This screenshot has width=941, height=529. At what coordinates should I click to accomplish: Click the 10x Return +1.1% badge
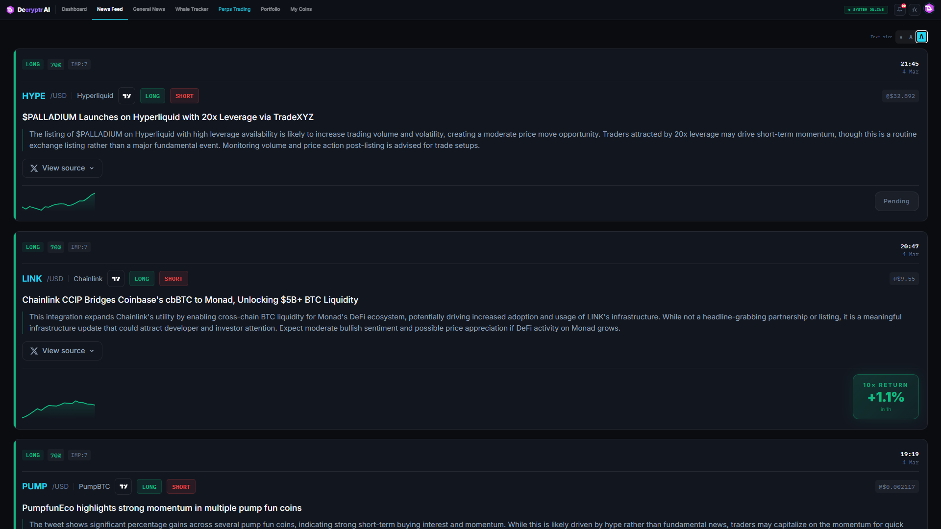click(885, 396)
